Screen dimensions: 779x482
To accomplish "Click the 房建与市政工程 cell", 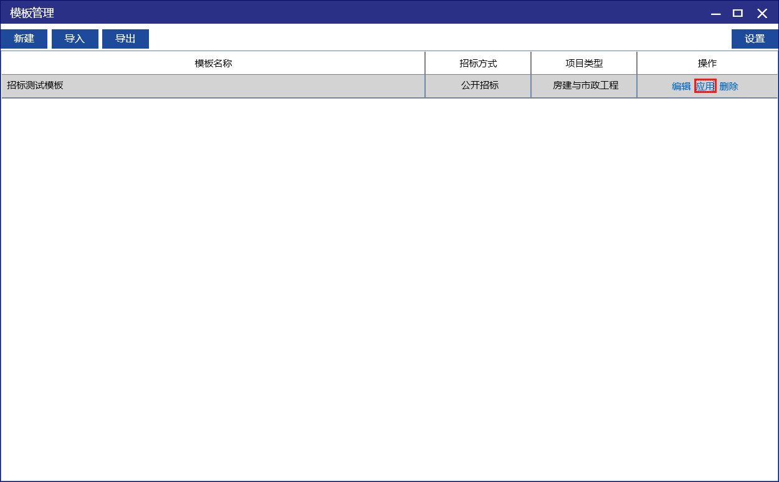I will 585,86.
